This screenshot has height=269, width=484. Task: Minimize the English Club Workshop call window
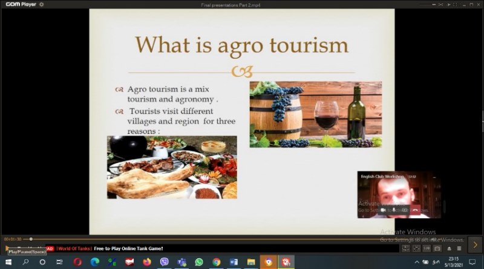click(434, 177)
